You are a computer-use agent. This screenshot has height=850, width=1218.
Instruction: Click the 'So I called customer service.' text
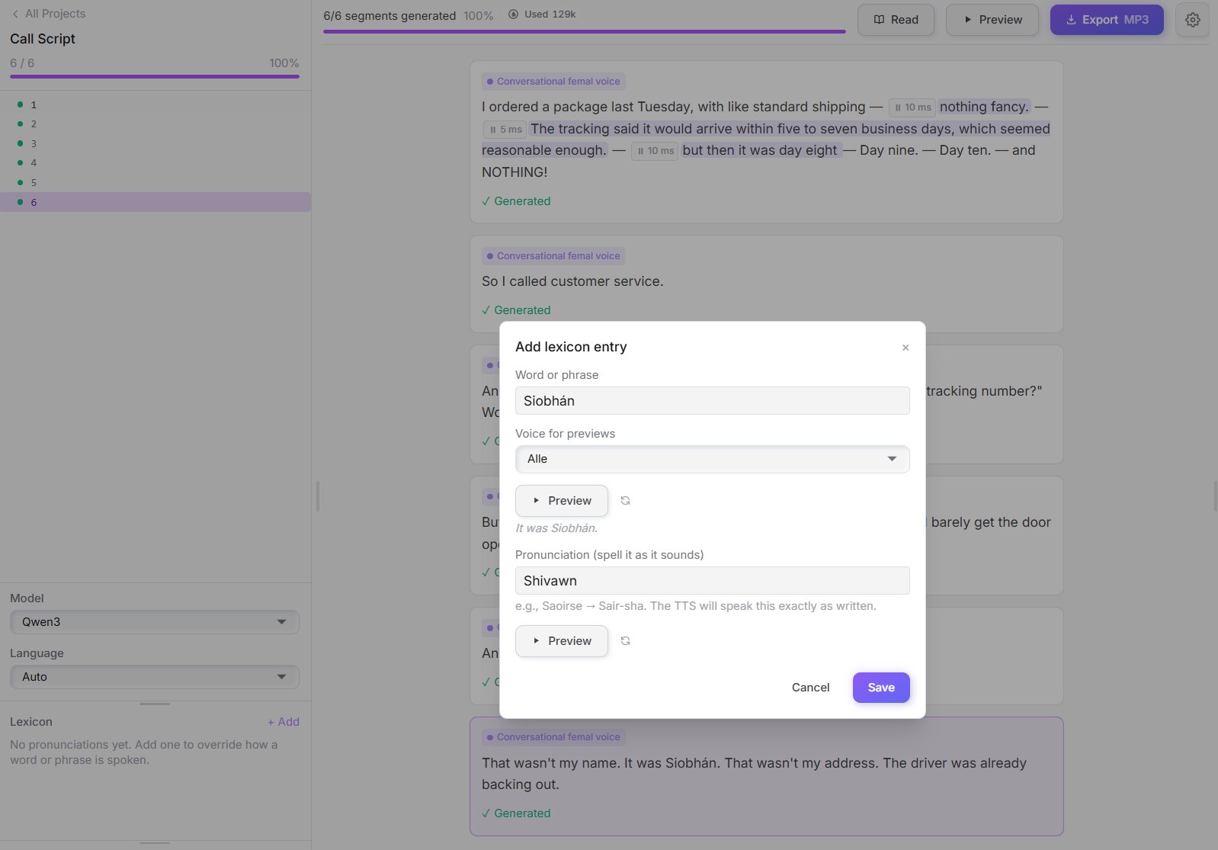[572, 281]
